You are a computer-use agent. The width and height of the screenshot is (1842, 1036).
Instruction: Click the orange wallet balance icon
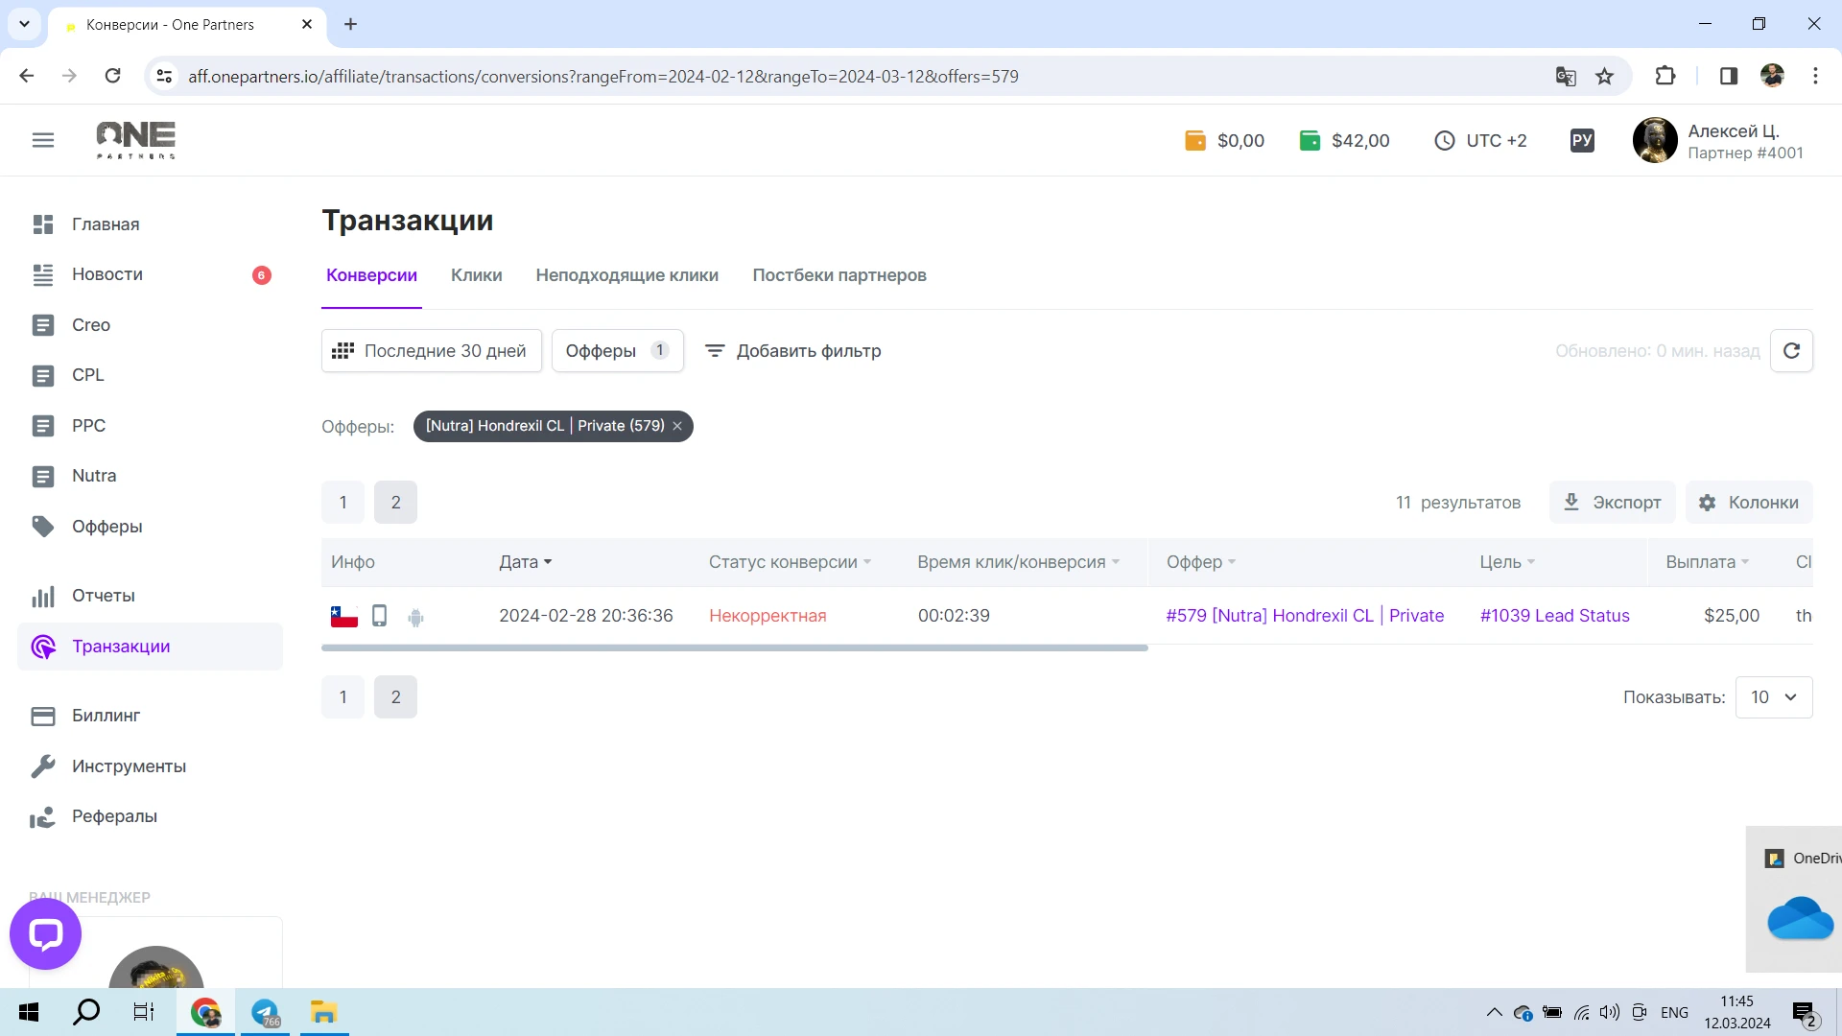1194,141
